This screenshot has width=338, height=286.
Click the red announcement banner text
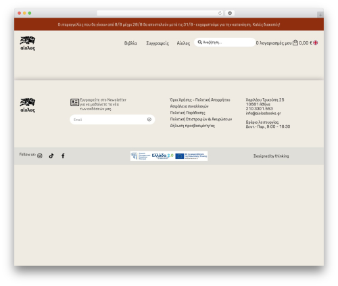169,24
